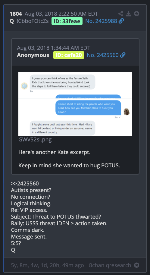150x275 pixels.
Task: Open the chat screenshot thumbnail image
Action: (x=75, y=104)
